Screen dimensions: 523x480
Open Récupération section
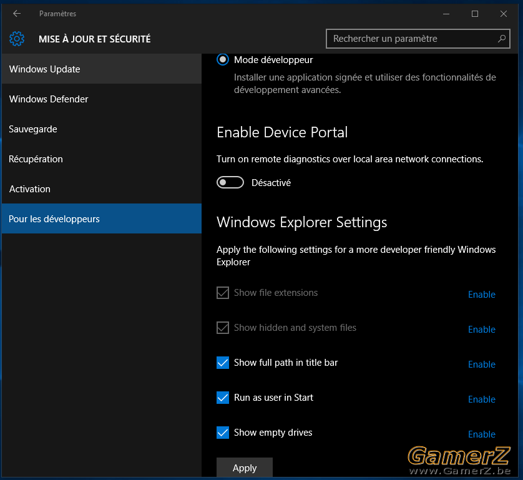tap(101, 159)
